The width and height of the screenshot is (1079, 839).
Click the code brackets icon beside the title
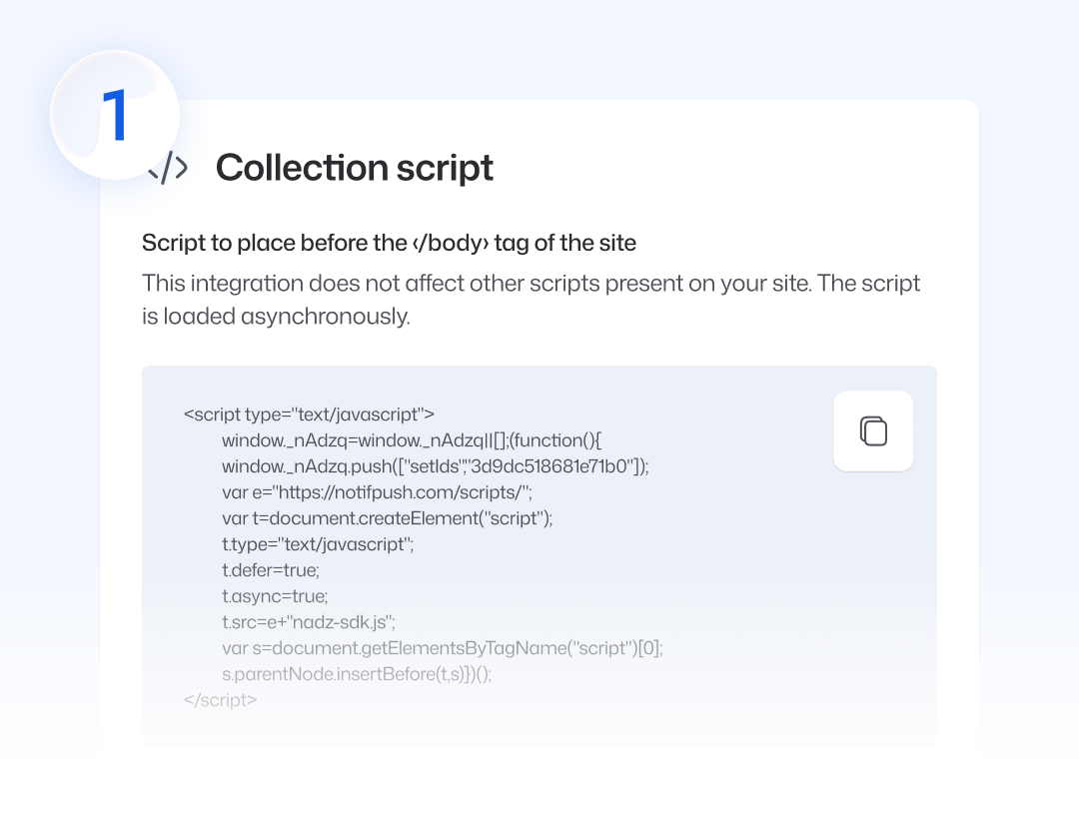point(168,168)
